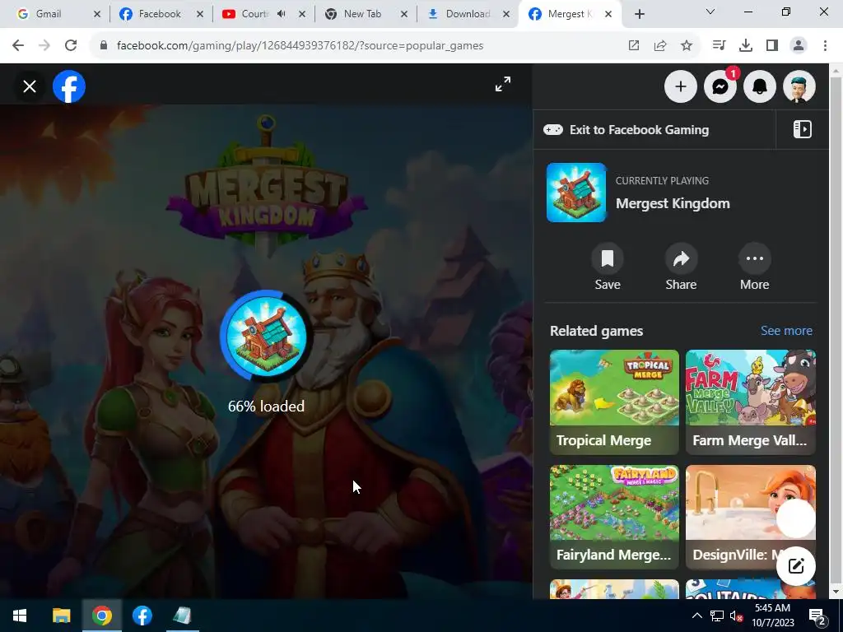The image size is (843, 632).
Task: Open the Create plus menu
Action: click(x=681, y=86)
